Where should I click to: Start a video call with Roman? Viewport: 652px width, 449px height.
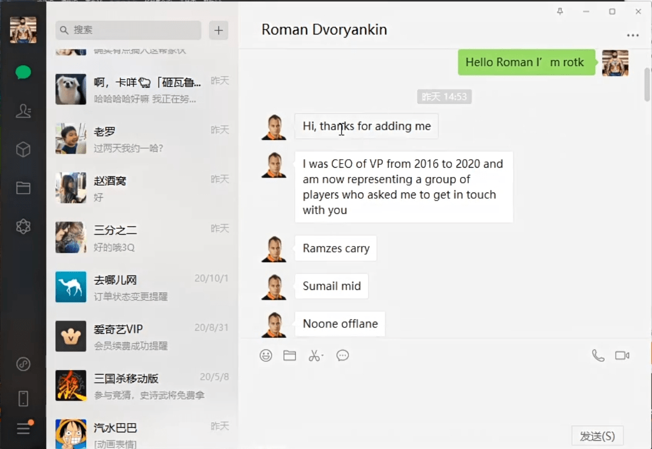coord(622,356)
